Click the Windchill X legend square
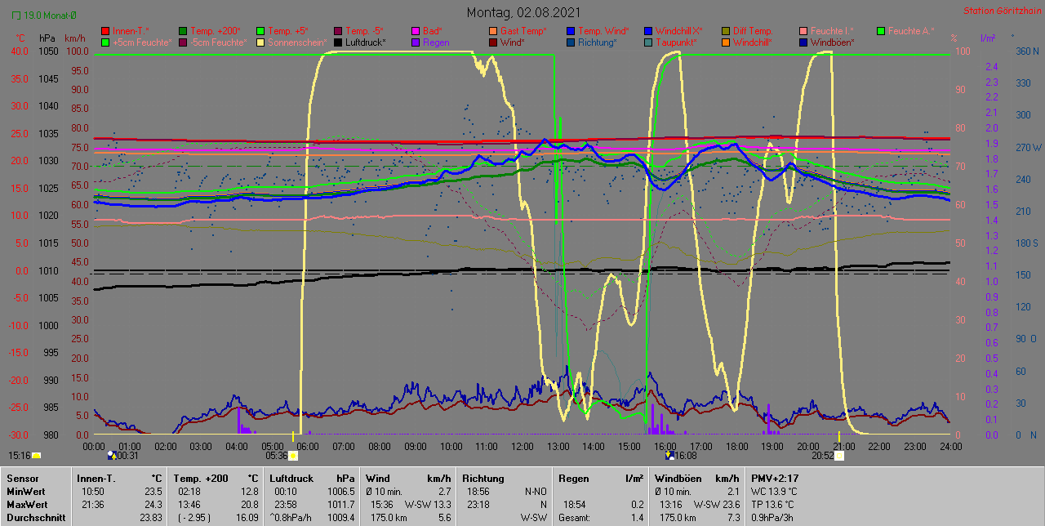 tap(647, 31)
